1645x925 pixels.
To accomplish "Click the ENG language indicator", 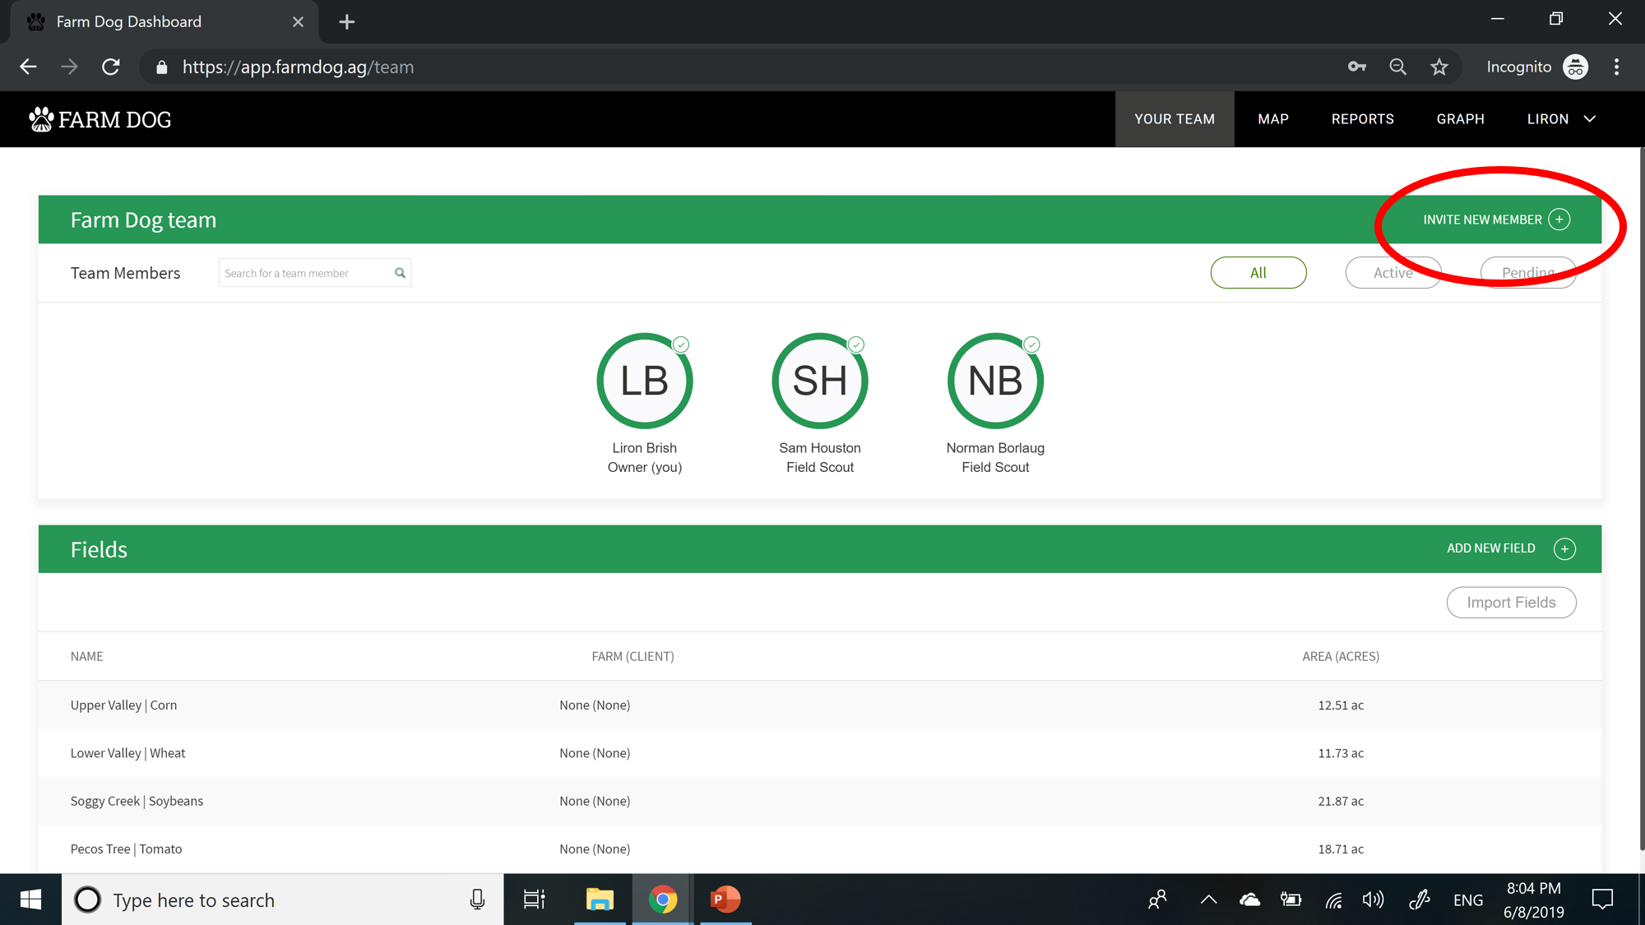I will (1467, 900).
